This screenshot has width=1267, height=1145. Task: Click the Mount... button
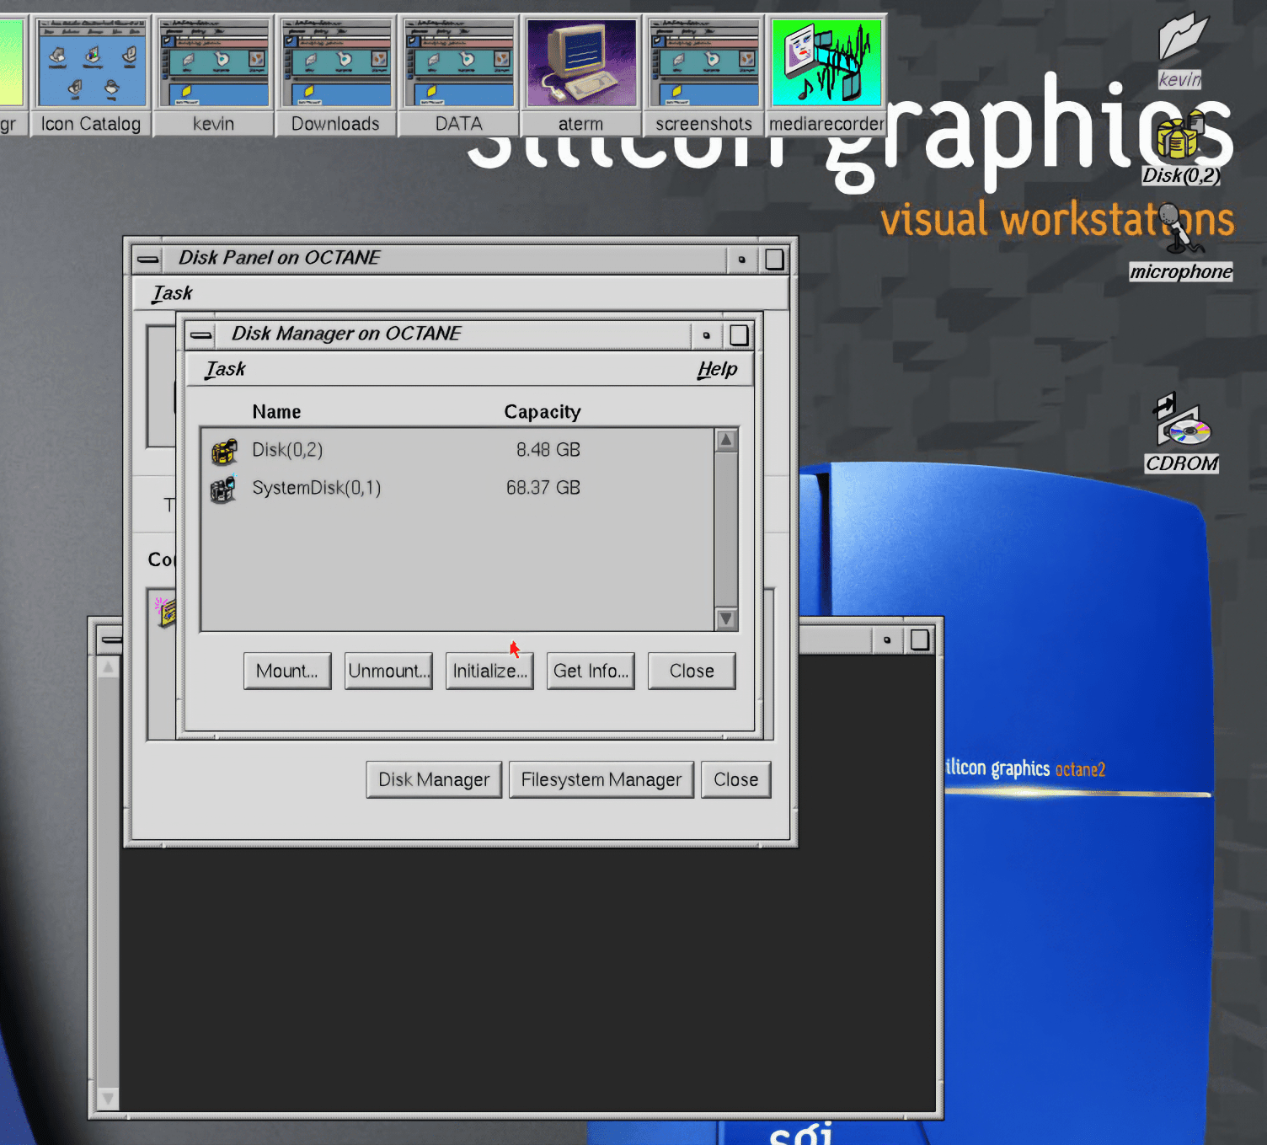pos(287,671)
